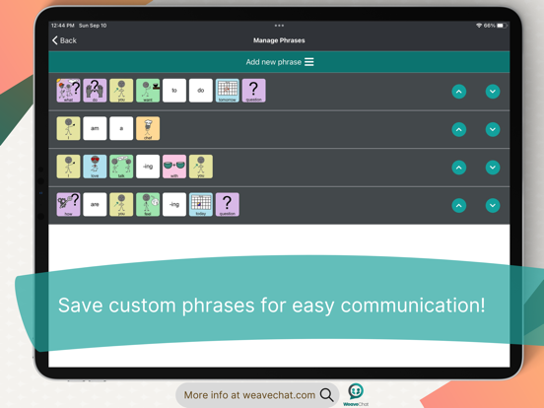
Task: Select the 'you' tile after 'with'
Action: click(x=200, y=167)
